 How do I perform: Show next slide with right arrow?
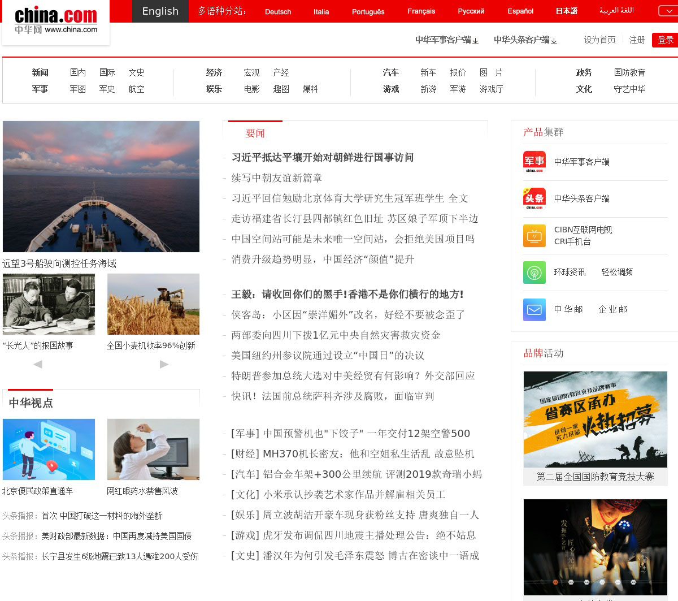pos(164,364)
